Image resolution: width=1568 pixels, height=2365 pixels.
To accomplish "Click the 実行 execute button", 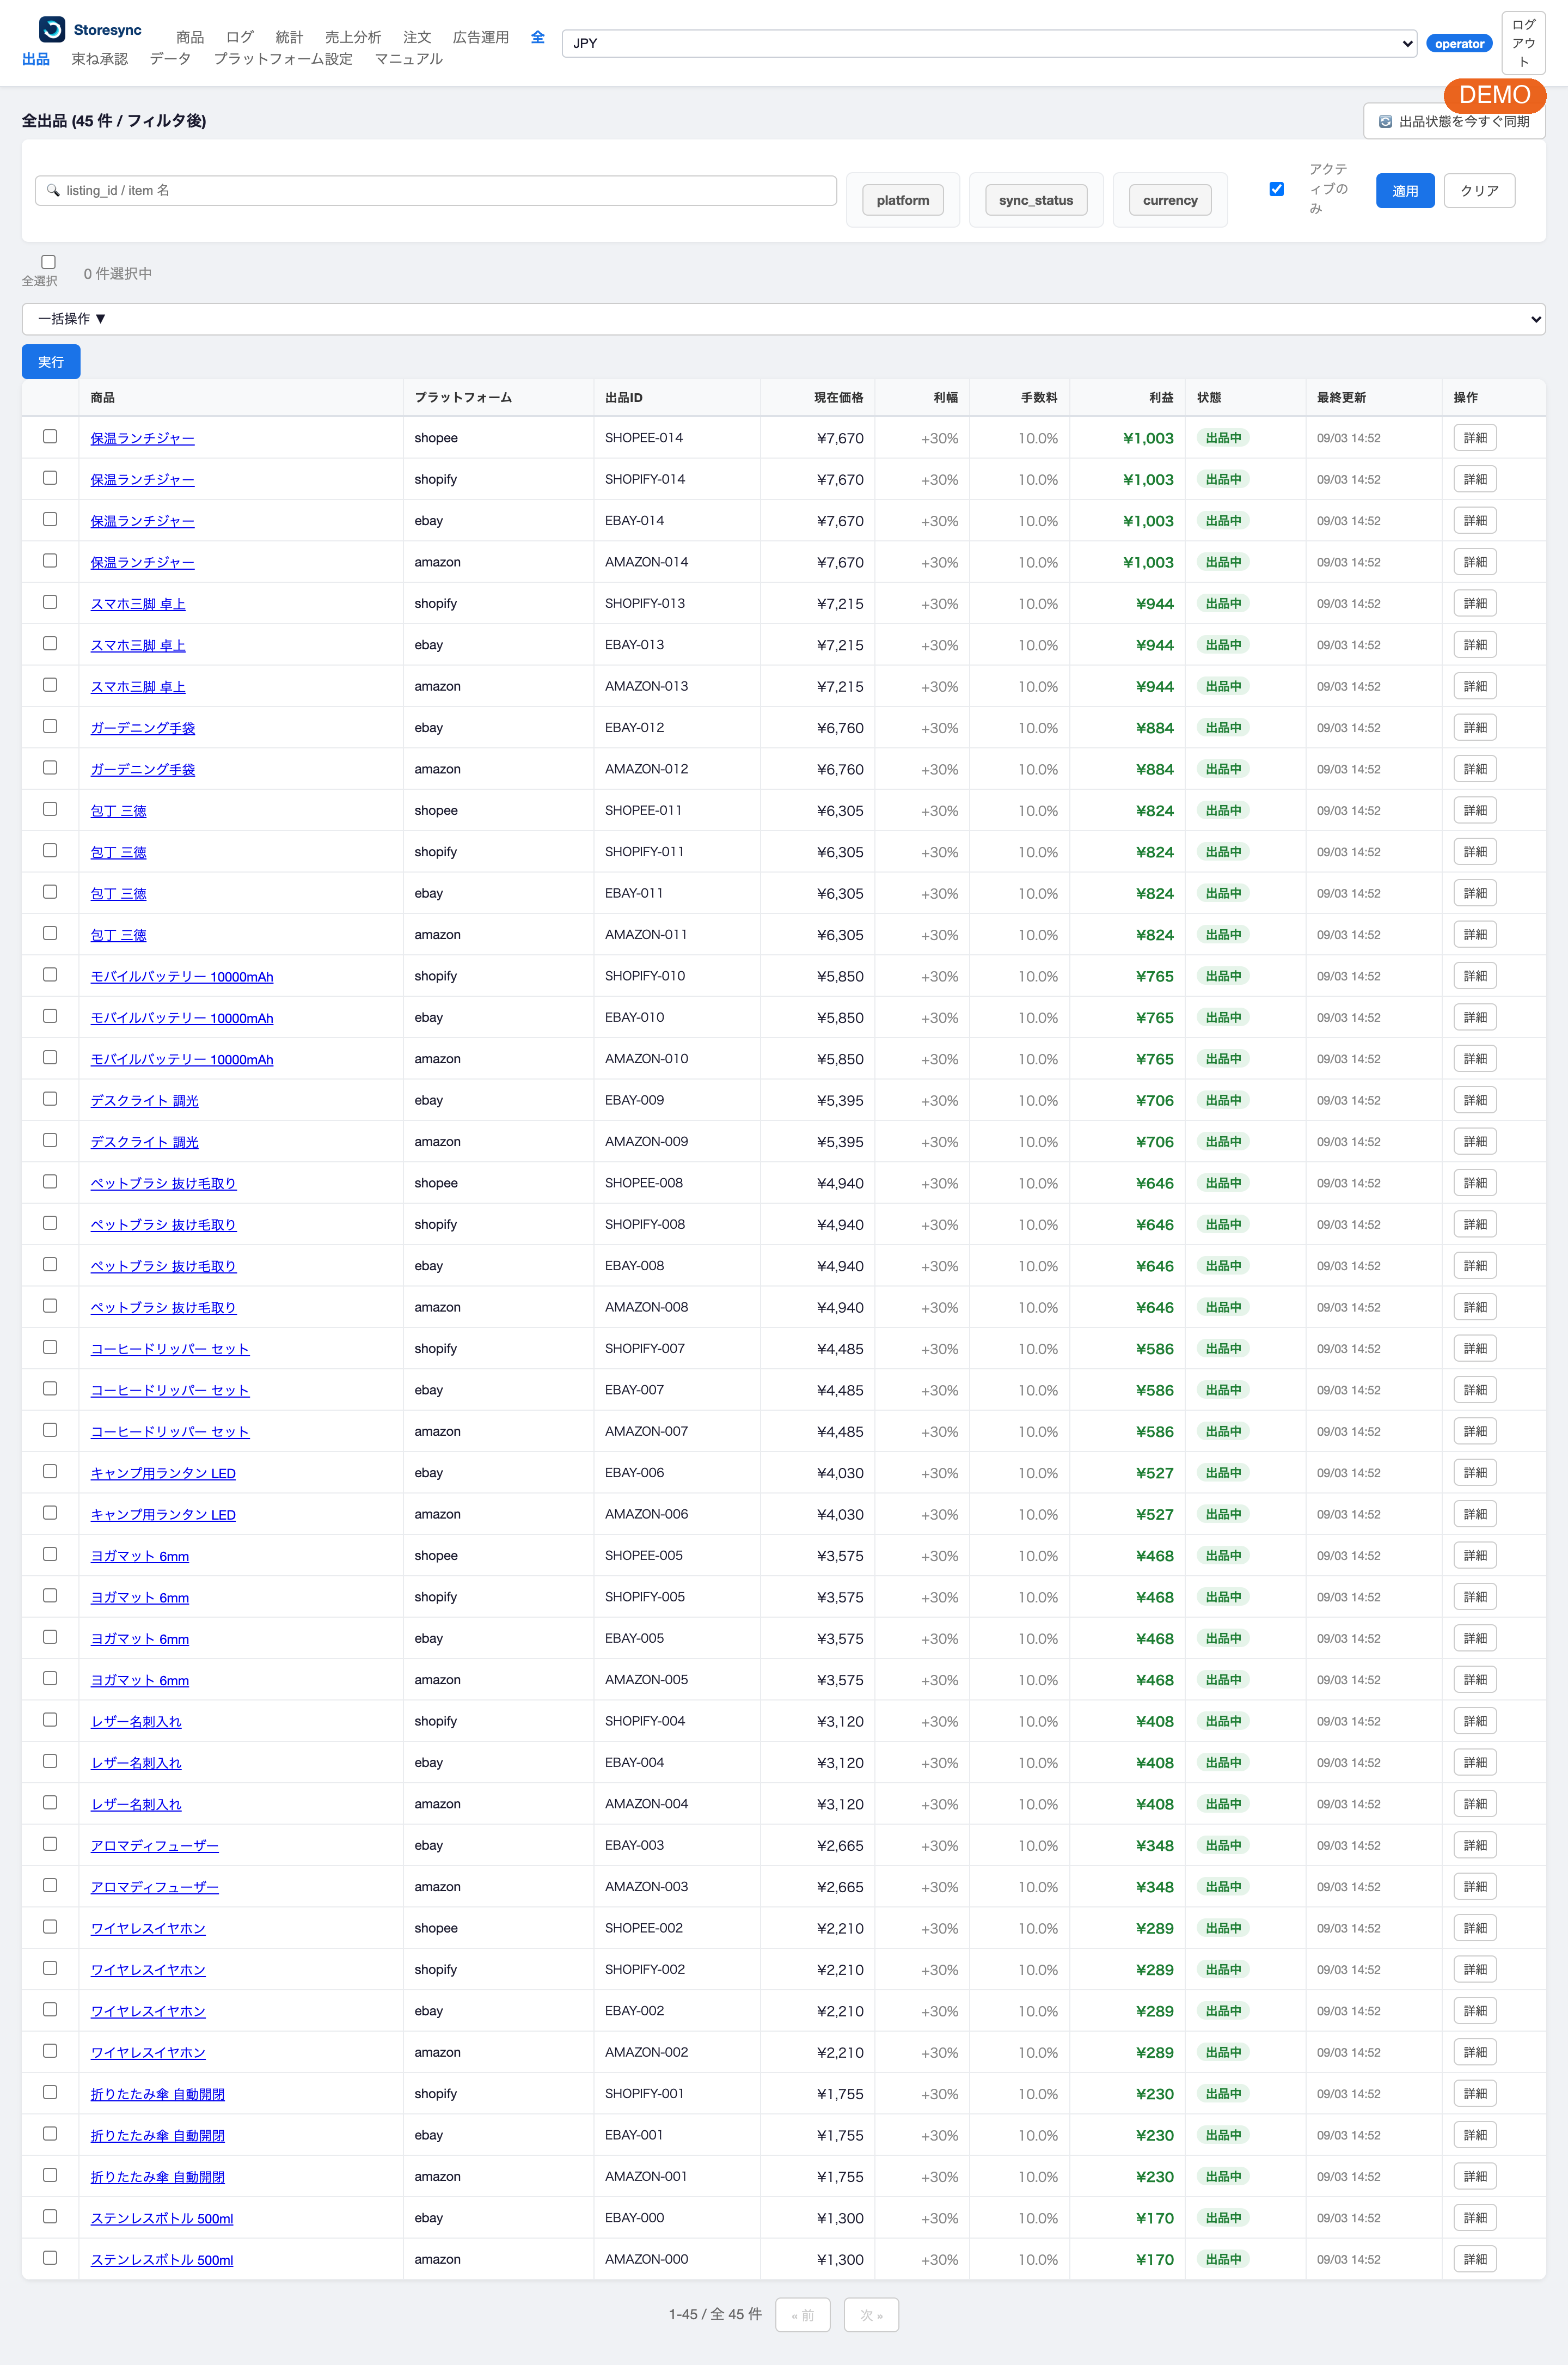I will 51,362.
